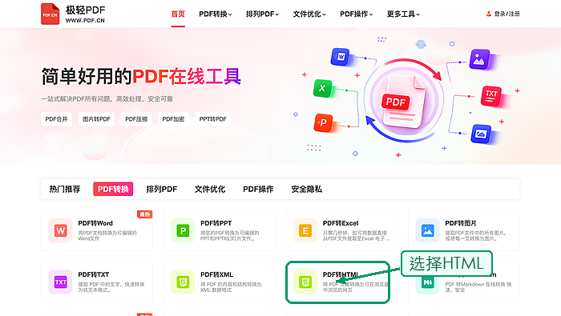Open the PDF转XML title link
The width and height of the screenshot is (561, 316).
coord(217,274)
